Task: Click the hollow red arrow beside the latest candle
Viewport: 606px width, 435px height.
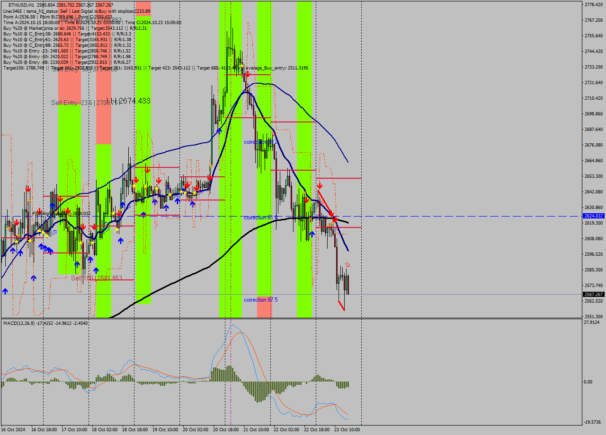Action: [x=348, y=265]
